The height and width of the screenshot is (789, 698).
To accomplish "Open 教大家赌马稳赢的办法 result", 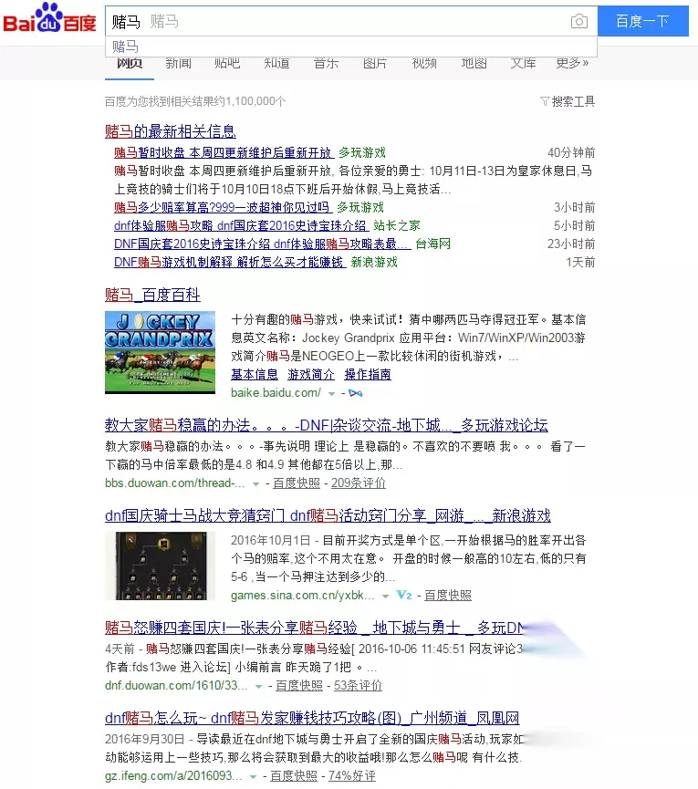I will point(326,425).
